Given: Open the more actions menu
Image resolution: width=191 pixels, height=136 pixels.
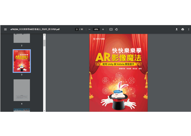Looking at the screenshot, I should tap(189, 29).
